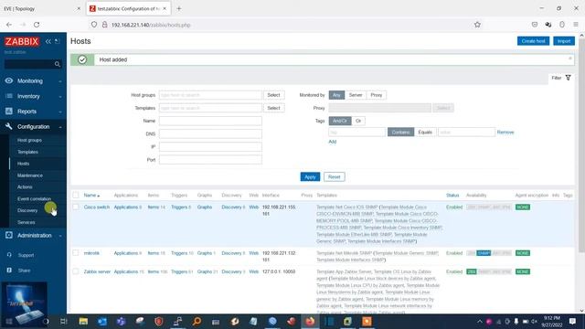Expand the Monitoring menu

(33, 81)
